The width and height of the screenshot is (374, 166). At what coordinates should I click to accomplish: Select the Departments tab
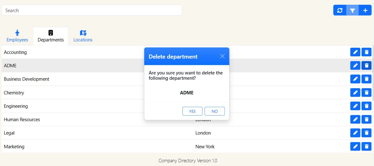point(51,36)
